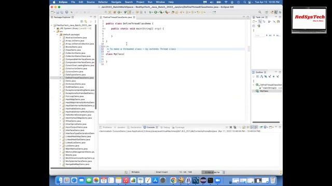Expand AbstractionDemo.java in Package Explorer
This screenshot has width=332, height=186.
point(61,38)
